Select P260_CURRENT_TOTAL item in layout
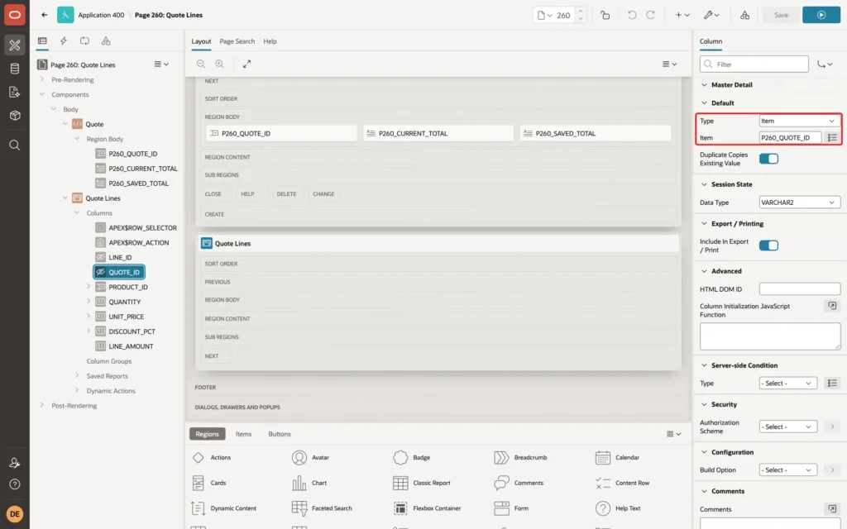This screenshot has width=847, height=529. coord(438,133)
